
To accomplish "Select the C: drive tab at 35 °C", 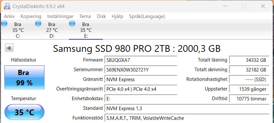I will (x=18, y=30).
